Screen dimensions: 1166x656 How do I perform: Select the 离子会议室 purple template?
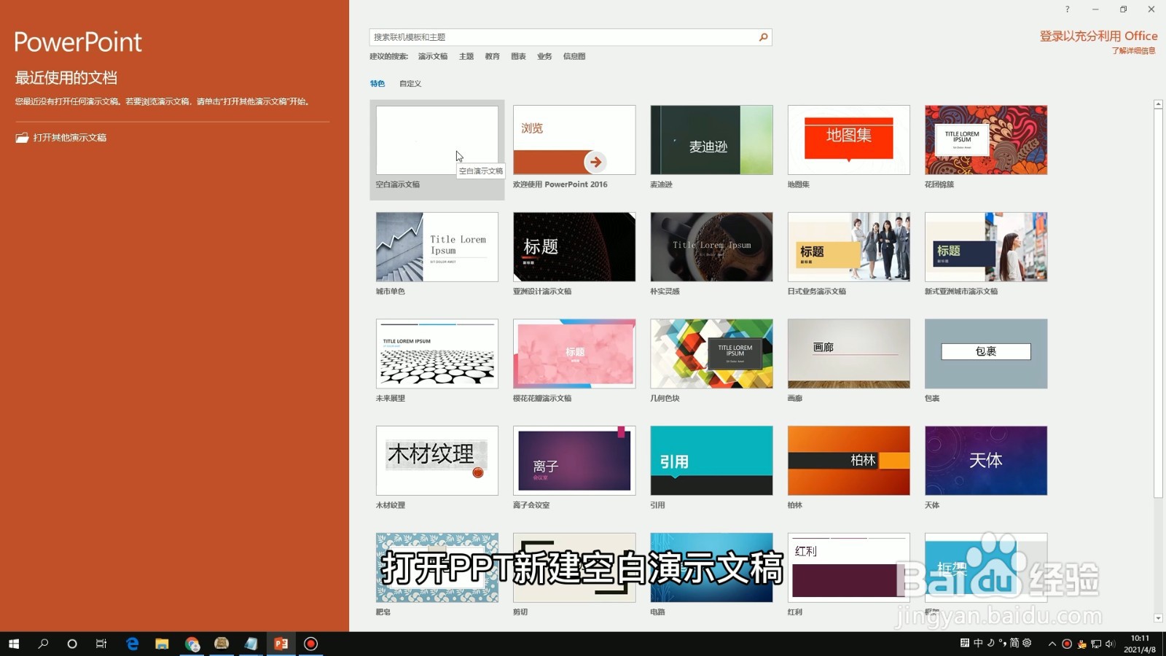point(574,461)
